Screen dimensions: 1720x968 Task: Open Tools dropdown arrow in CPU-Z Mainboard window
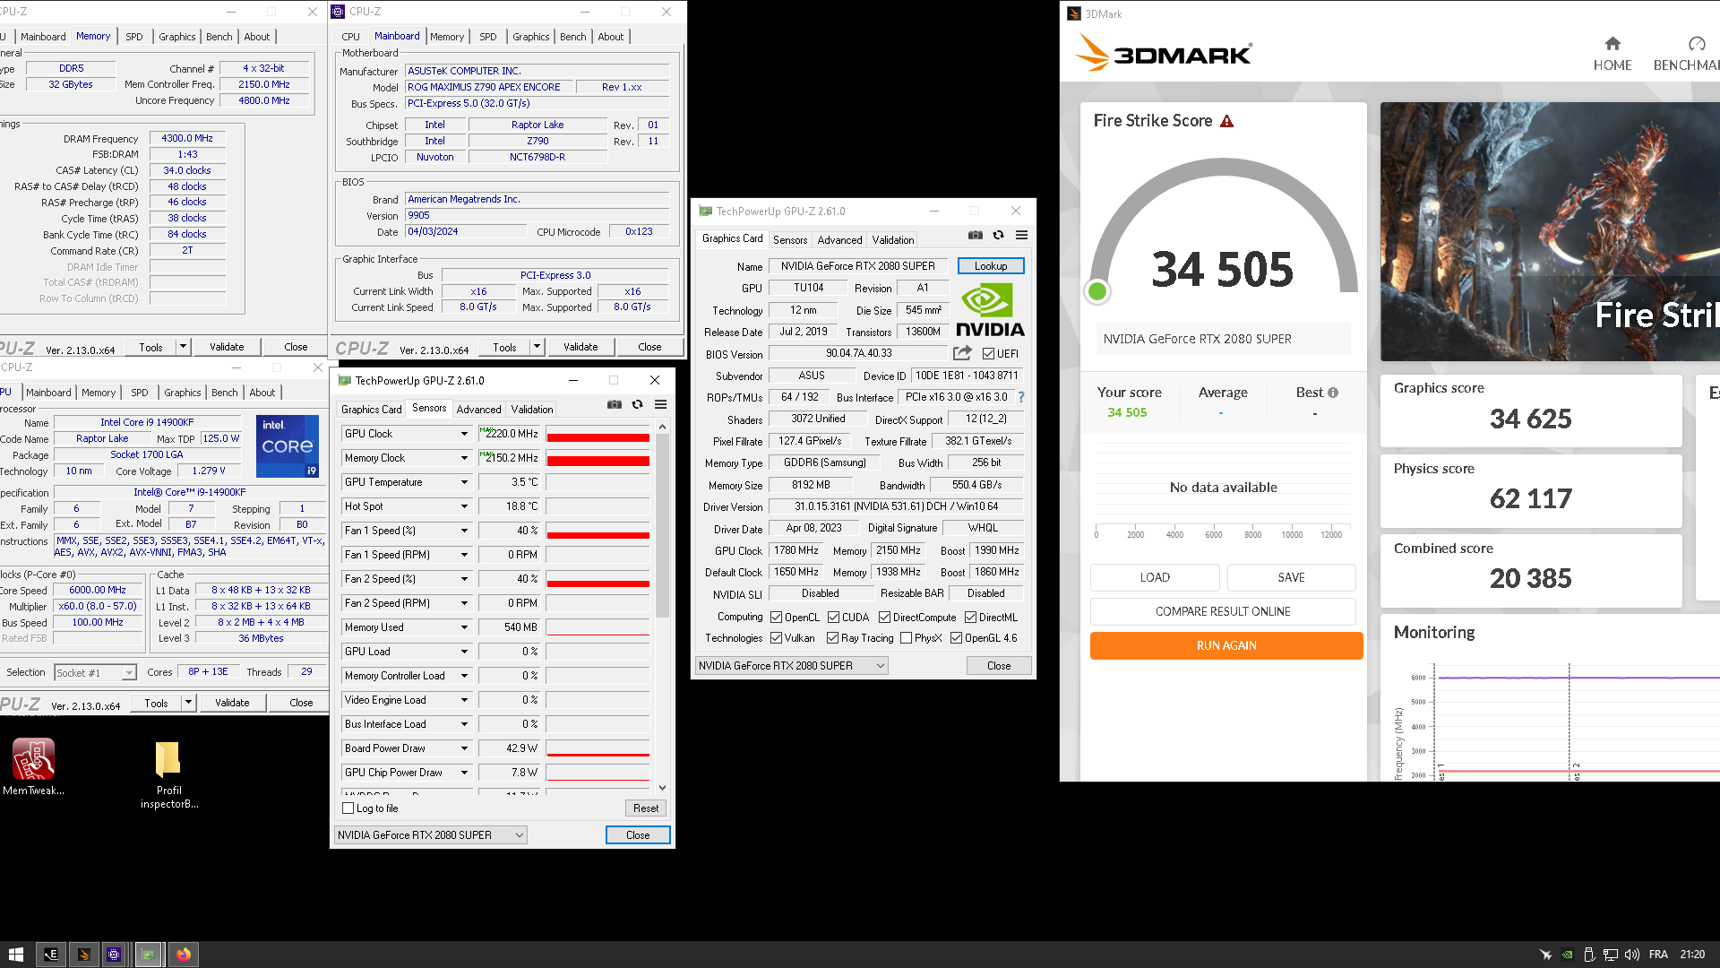pos(537,347)
